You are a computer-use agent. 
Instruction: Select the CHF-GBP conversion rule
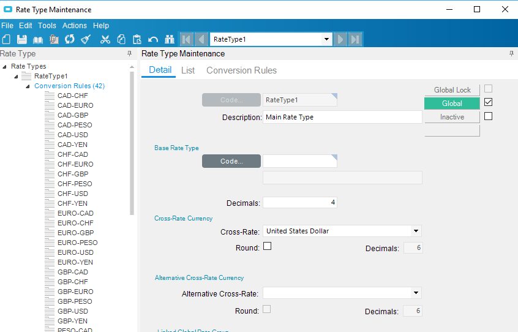pyautogui.click(x=73, y=174)
